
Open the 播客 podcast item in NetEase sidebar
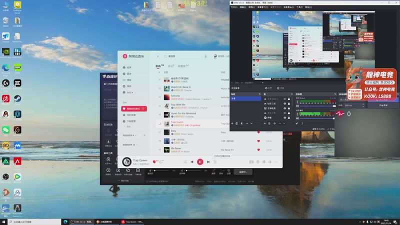[127, 80]
